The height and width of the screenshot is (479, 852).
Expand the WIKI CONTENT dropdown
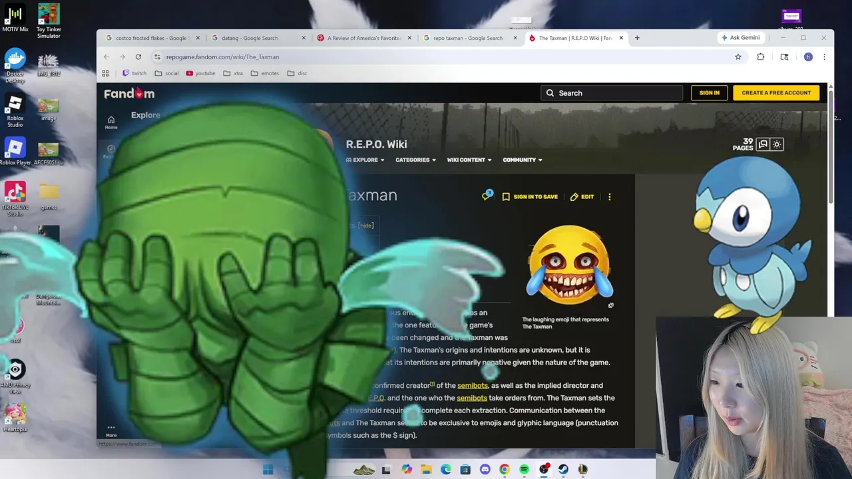[469, 160]
